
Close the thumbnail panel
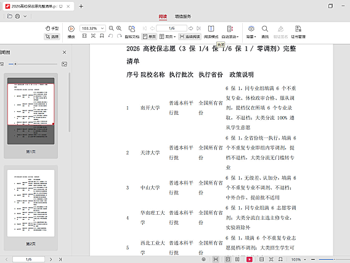click(64, 52)
